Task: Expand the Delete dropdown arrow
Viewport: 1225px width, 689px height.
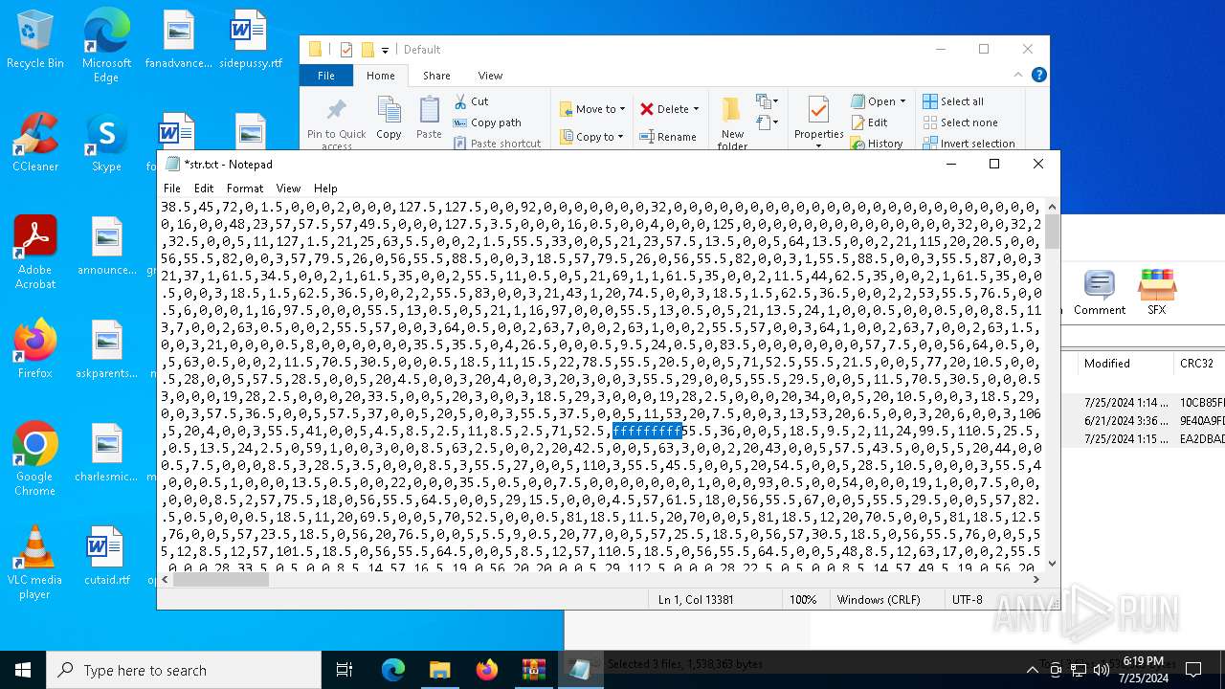Action: (x=696, y=109)
